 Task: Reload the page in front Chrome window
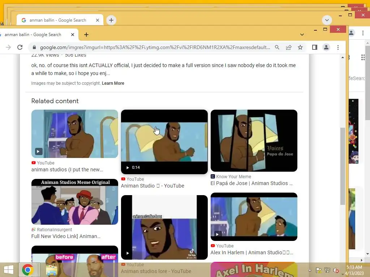[20, 47]
